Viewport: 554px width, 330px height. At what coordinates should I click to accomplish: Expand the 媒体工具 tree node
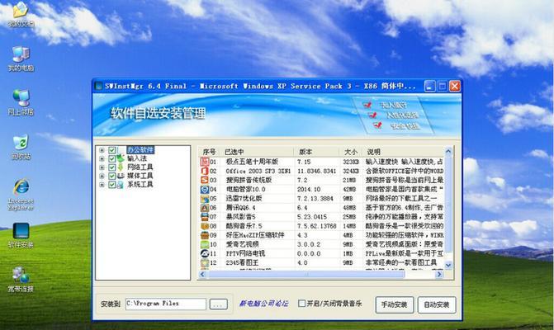tap(102, 176)
